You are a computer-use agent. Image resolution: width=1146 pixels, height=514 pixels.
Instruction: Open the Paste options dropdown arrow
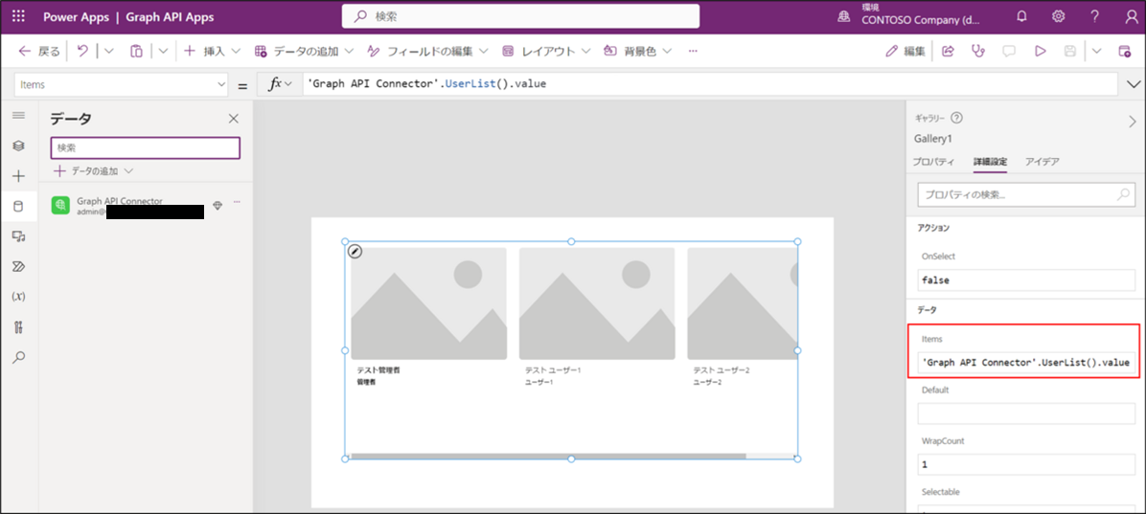163,51
